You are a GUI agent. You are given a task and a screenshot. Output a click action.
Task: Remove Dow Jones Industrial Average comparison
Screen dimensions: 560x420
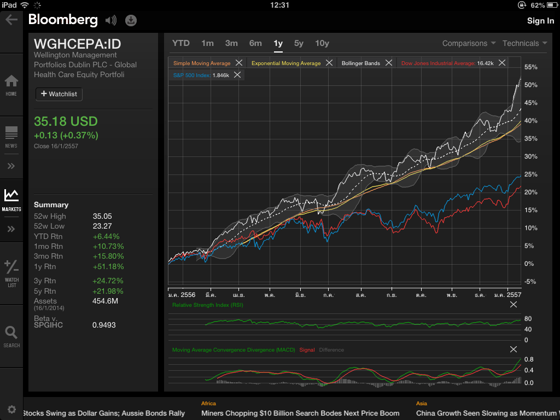(x=502, y=63)
